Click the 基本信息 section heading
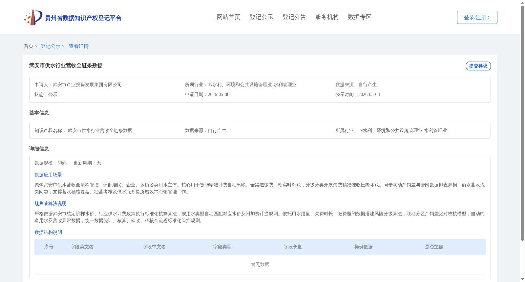The width and height of the screenshot is (525, 282). point(39,113)
